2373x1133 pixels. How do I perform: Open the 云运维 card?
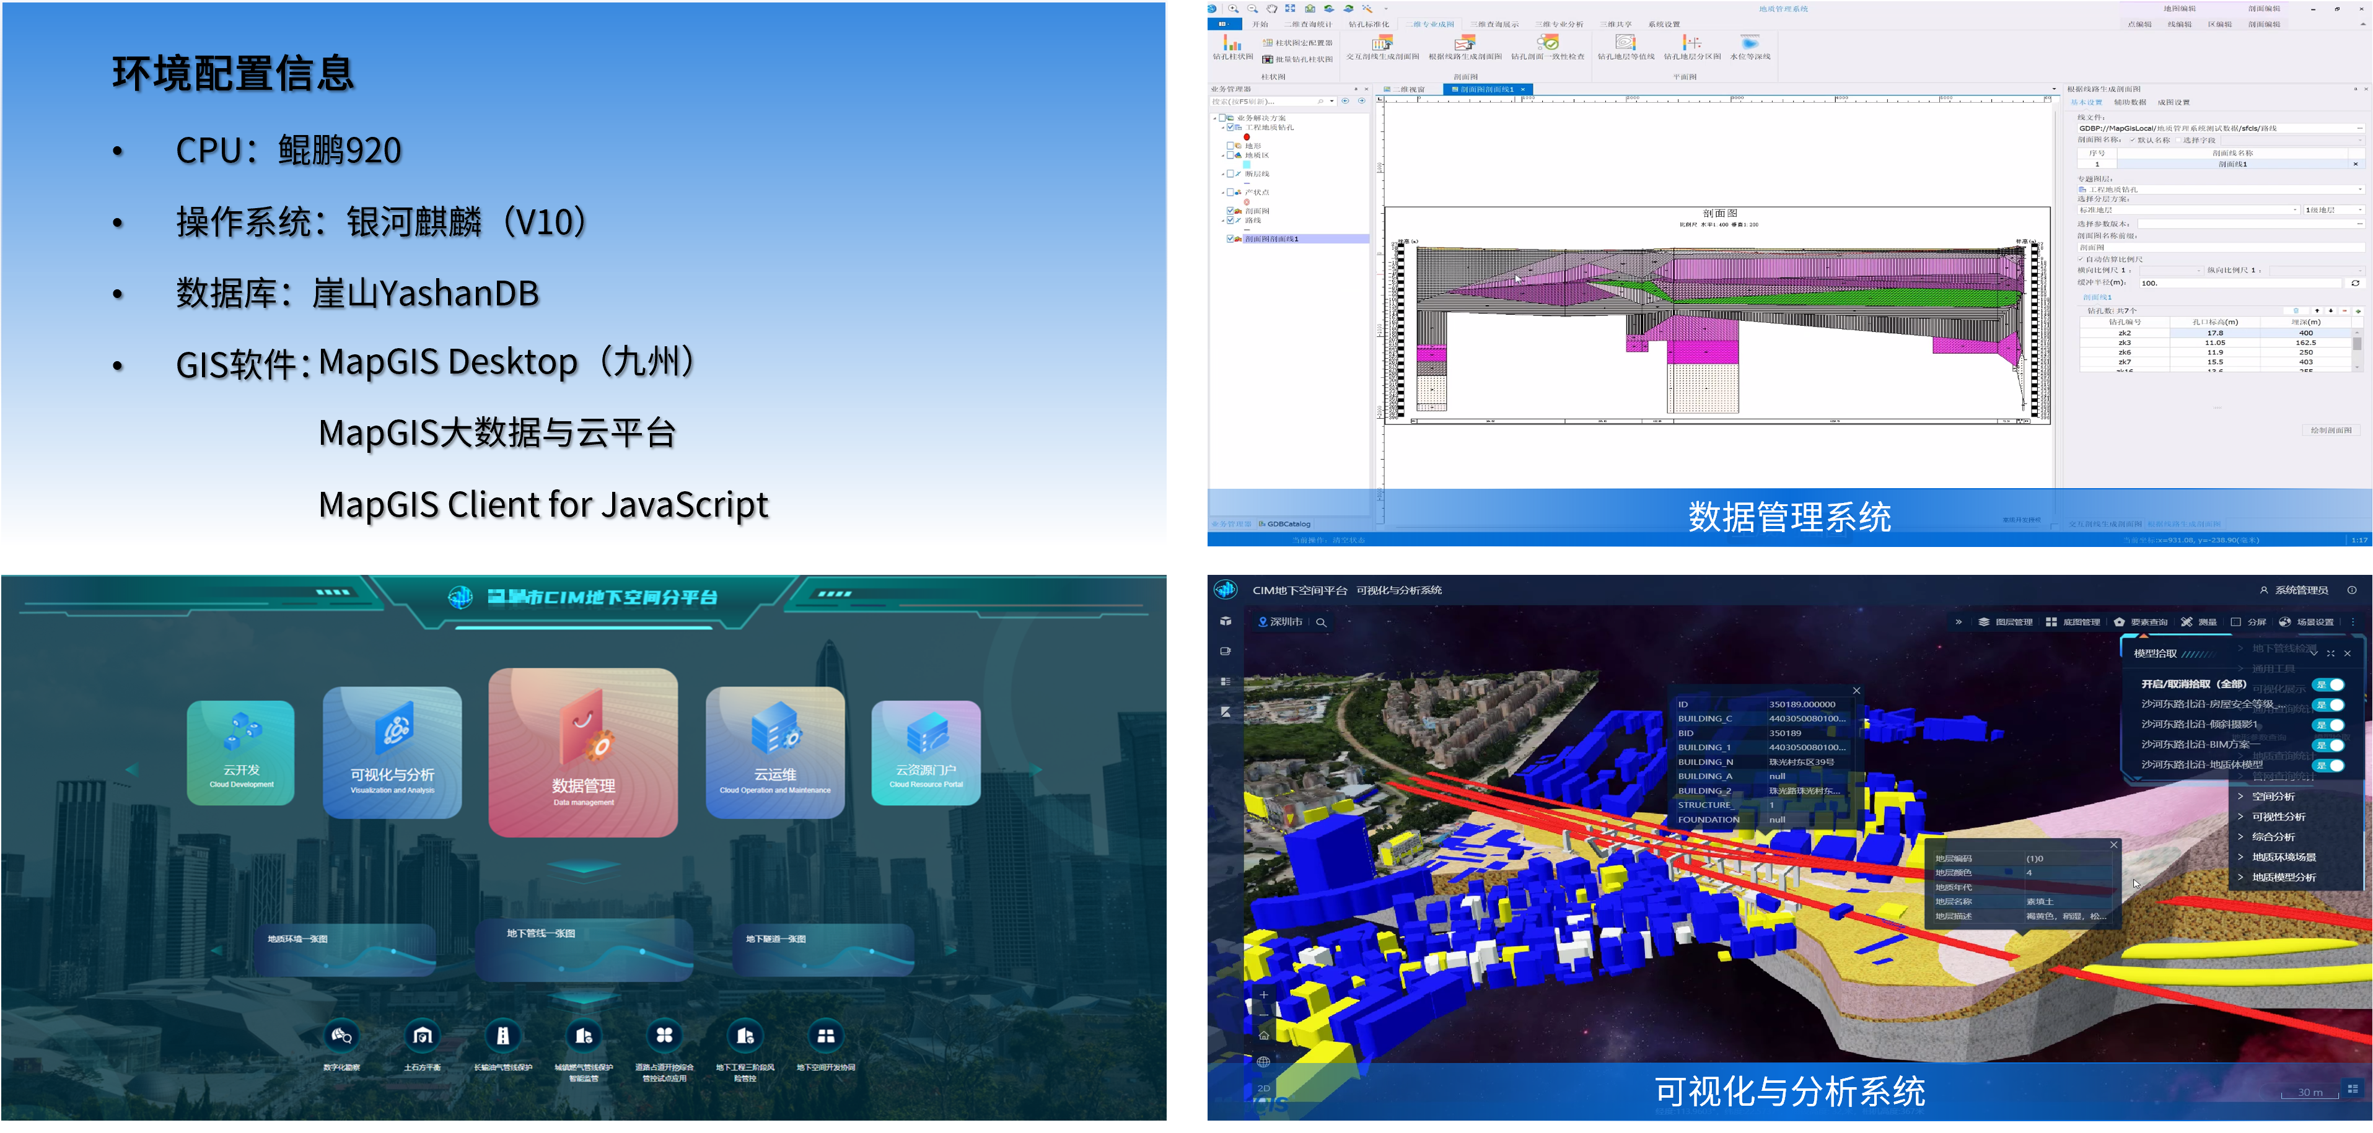[774, 751]
